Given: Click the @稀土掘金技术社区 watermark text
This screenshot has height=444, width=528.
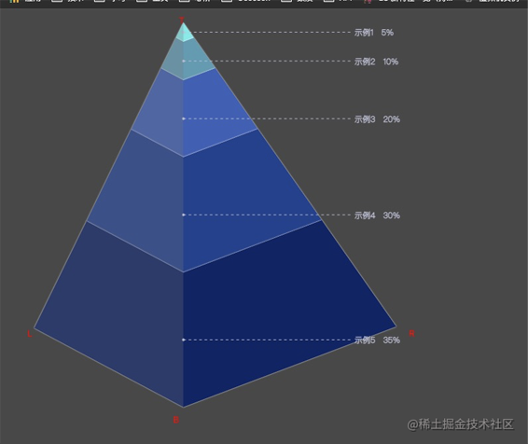Looking at the screenshot, I should pos(460,424).
